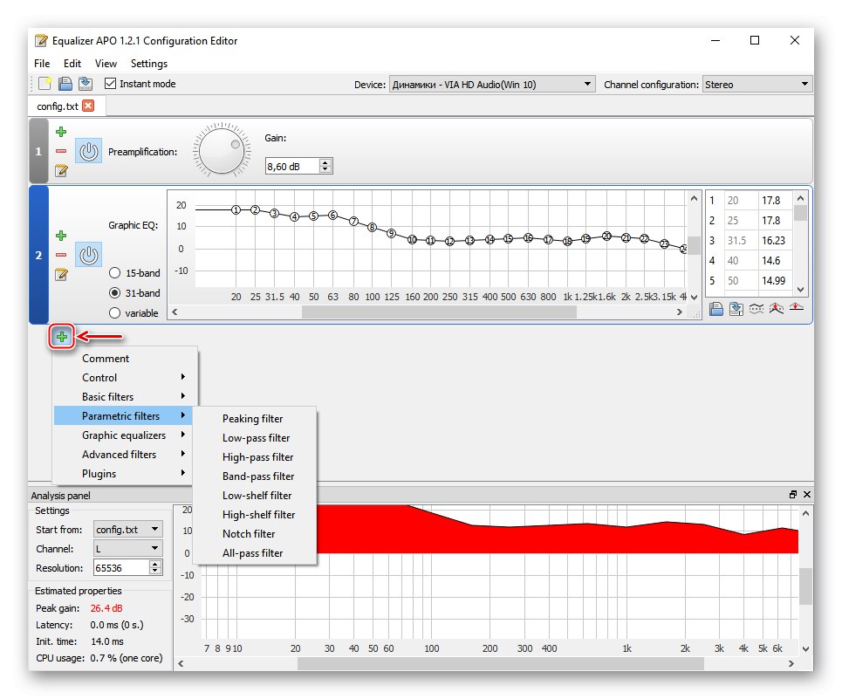Select the variable radio button
842x699 pixels.
pyautogui.click(x=114, y=313)
